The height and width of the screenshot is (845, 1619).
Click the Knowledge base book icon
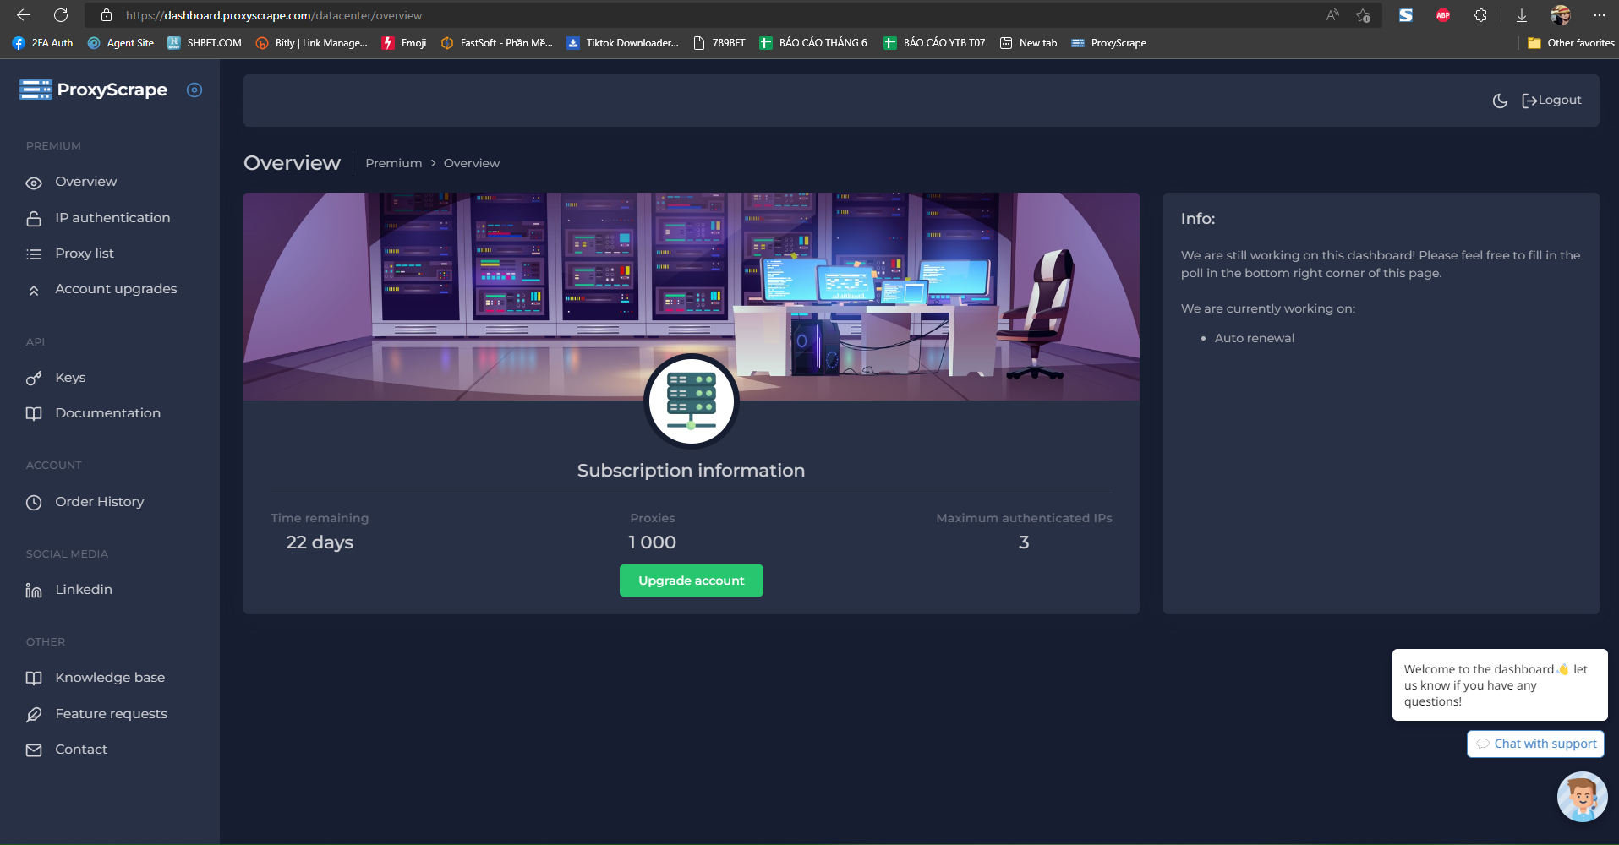point(34,678)
